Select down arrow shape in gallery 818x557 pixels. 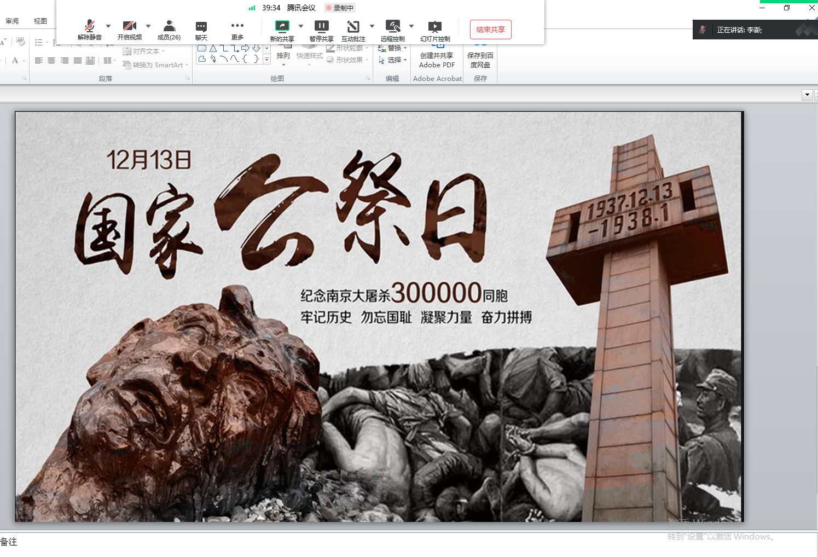coord(256,48)
